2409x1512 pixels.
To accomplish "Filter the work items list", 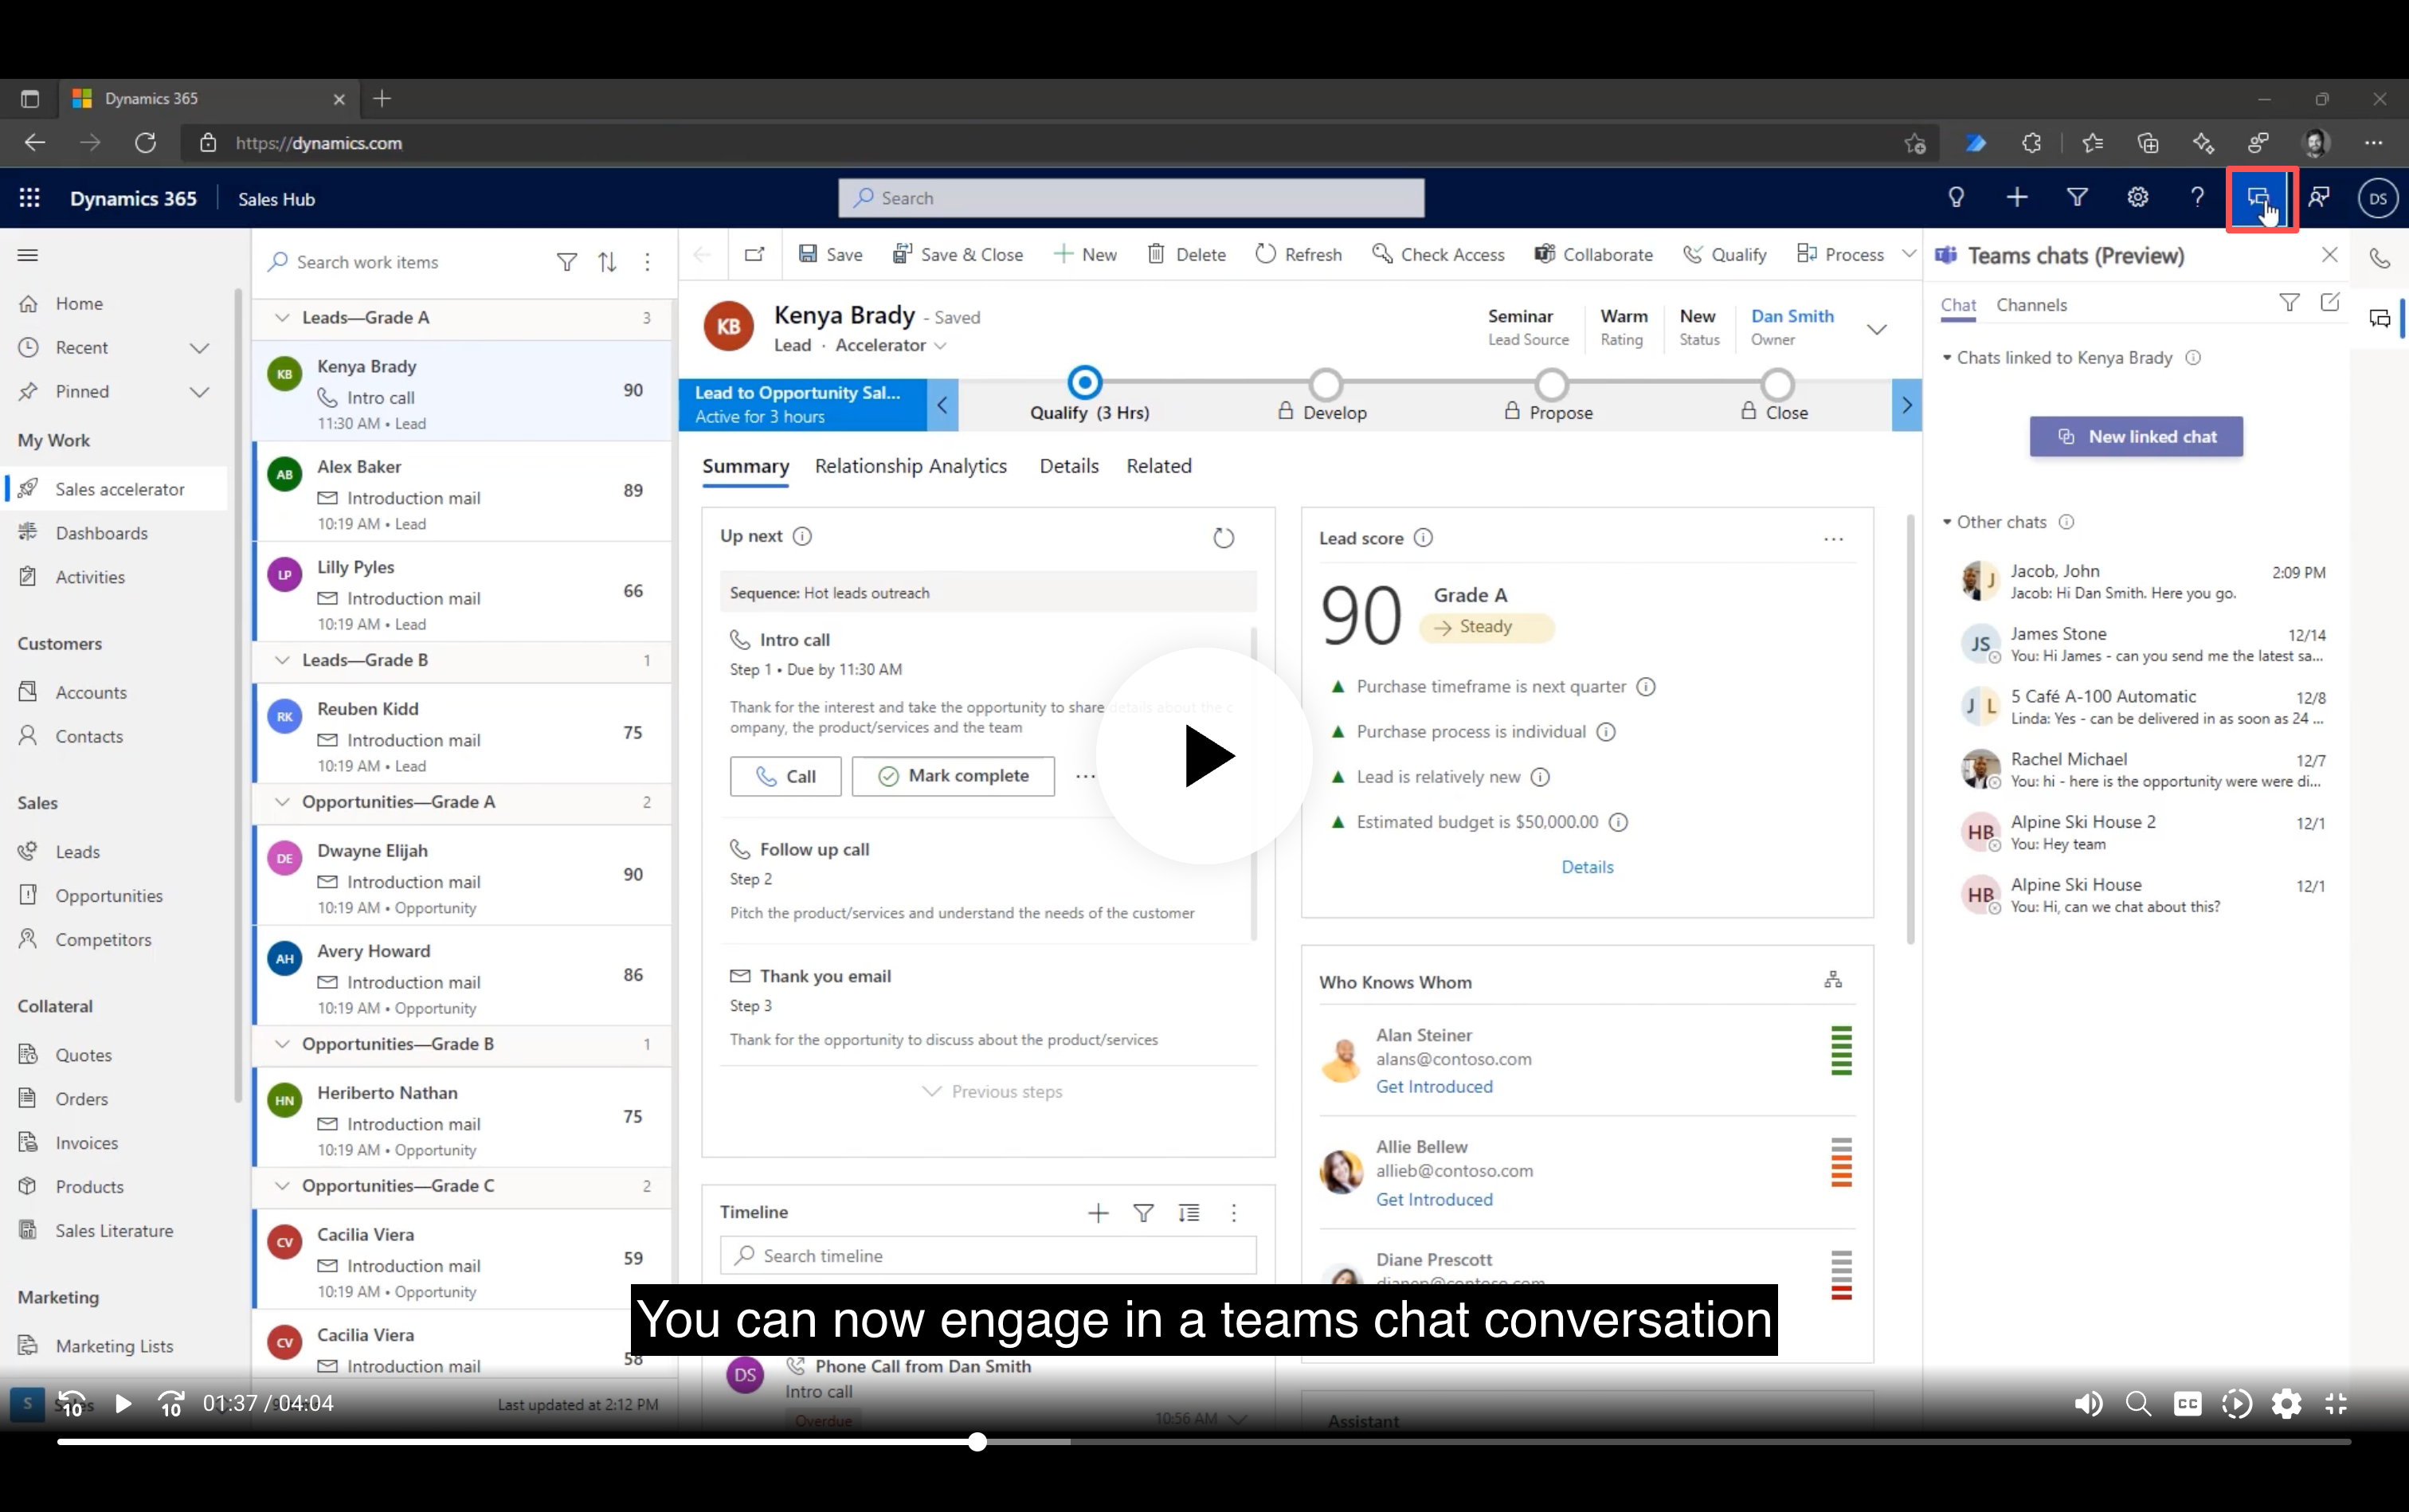I will (567, 262).
